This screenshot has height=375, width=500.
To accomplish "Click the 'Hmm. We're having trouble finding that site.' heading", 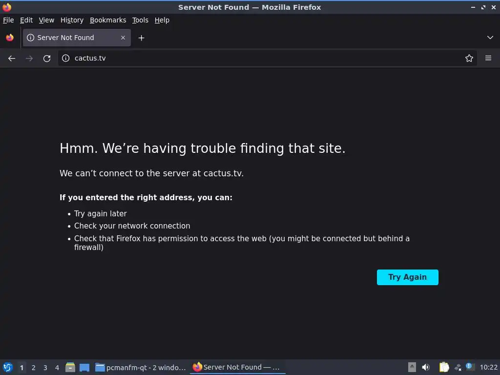I will (203, 148).
